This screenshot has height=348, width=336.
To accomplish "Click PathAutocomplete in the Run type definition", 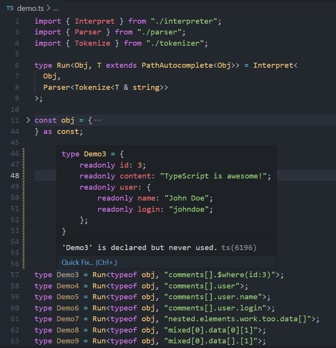I will tap(177, 65).
